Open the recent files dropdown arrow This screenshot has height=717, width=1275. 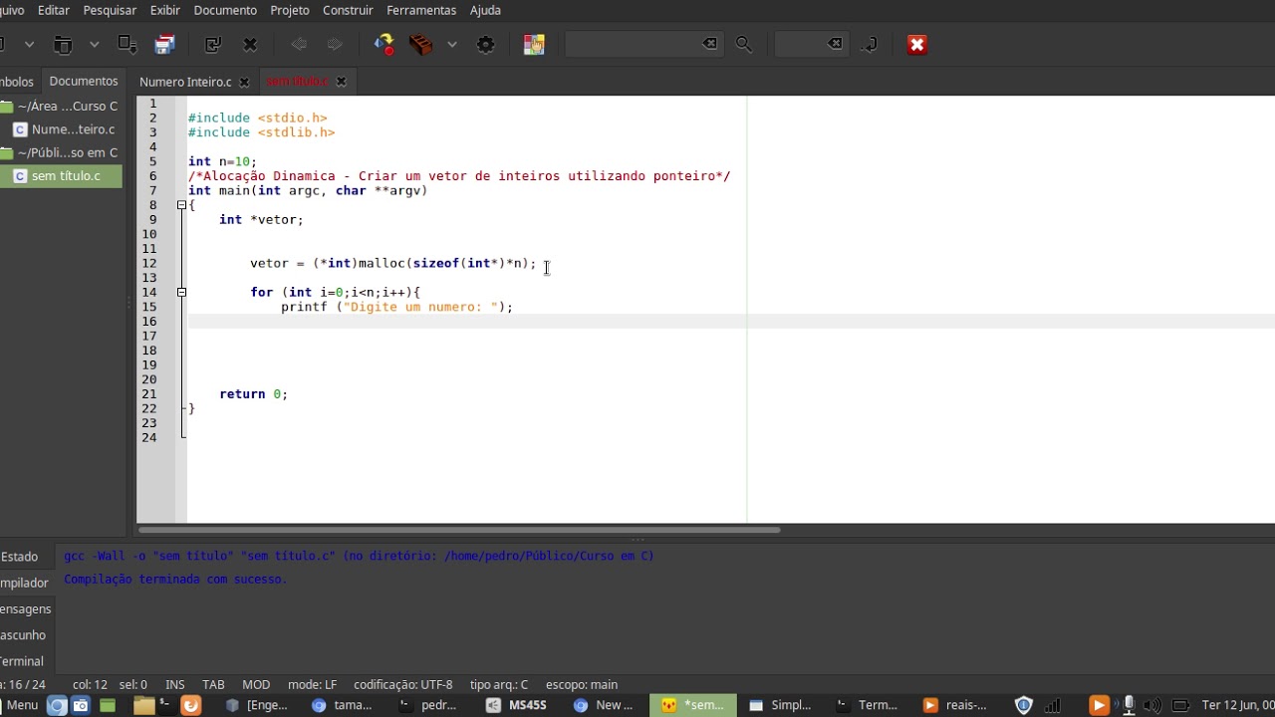tap(94, 44)
